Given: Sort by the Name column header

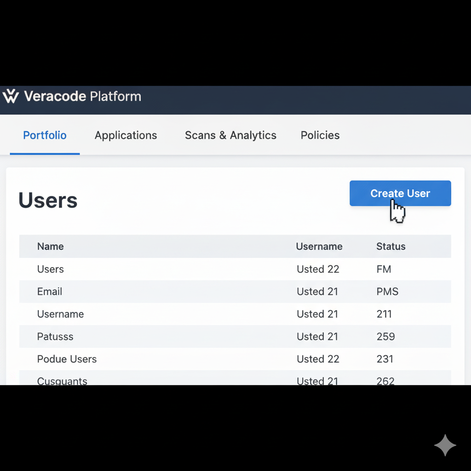Looking at the screenshot, I should (x=51, y=247).
